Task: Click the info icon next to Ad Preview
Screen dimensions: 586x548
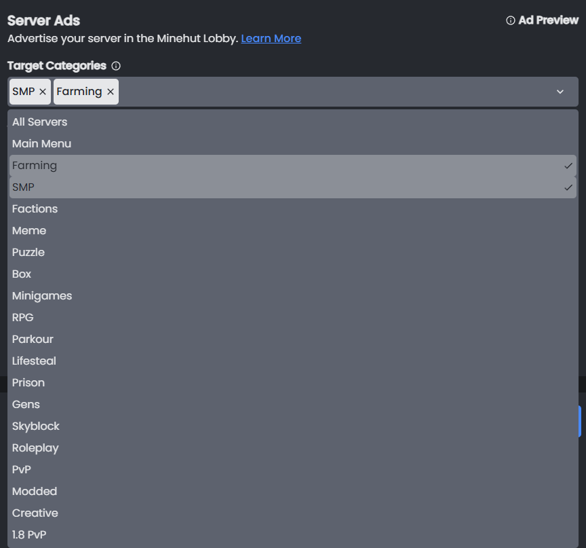Action: coord(509,20)
